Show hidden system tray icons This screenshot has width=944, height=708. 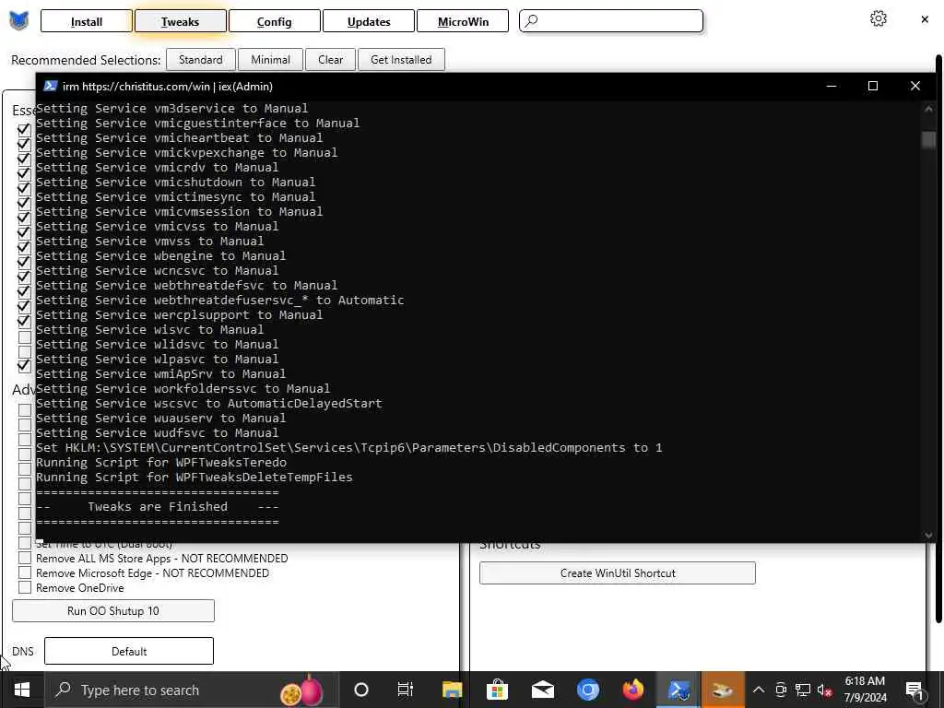pos(759,690)
